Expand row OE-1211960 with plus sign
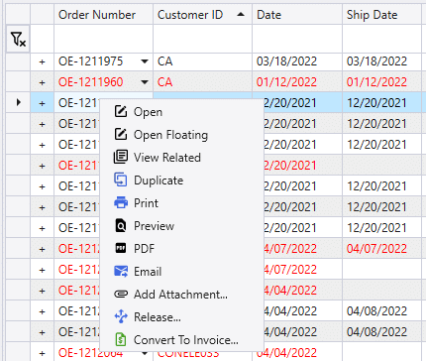The image size is (426, 361). pos(42,82)
